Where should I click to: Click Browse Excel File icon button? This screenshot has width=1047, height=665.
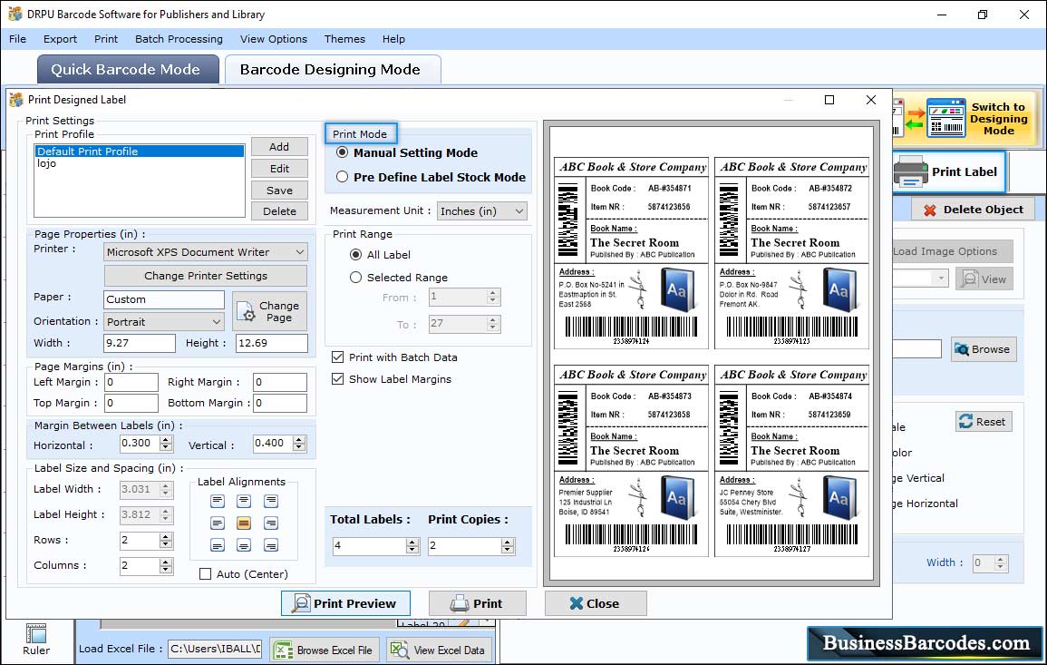325,650
